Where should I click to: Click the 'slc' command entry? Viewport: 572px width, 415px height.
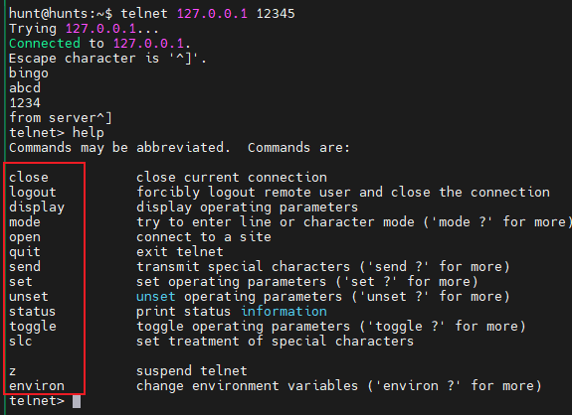click(x=21, y=342)
